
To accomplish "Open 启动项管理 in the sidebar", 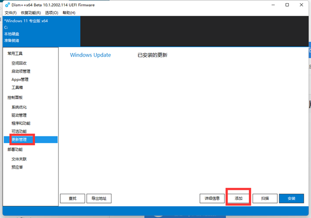I will pyautogui.click(x=21, y=71).
